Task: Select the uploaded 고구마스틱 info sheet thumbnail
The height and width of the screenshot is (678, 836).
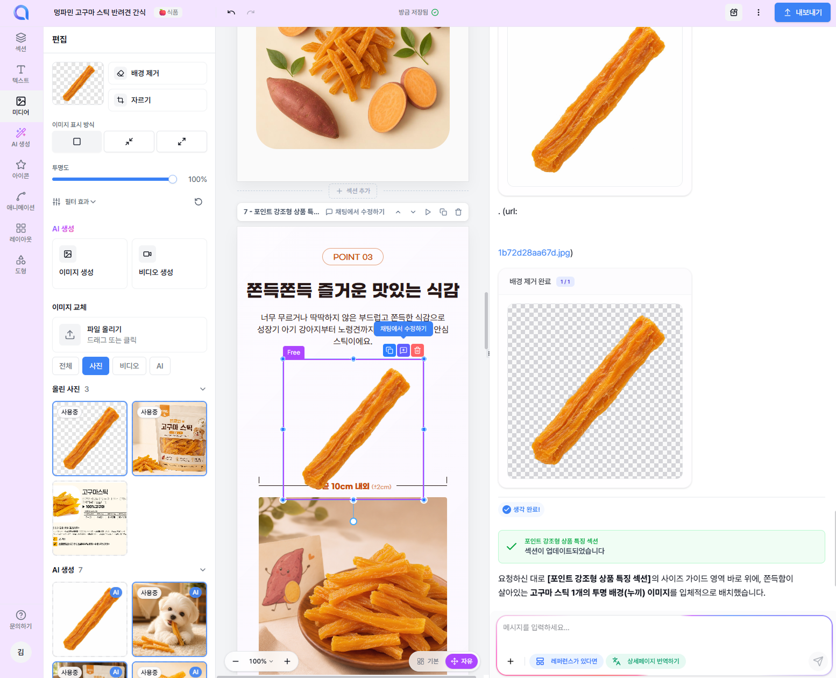Action: click(90, 518)
